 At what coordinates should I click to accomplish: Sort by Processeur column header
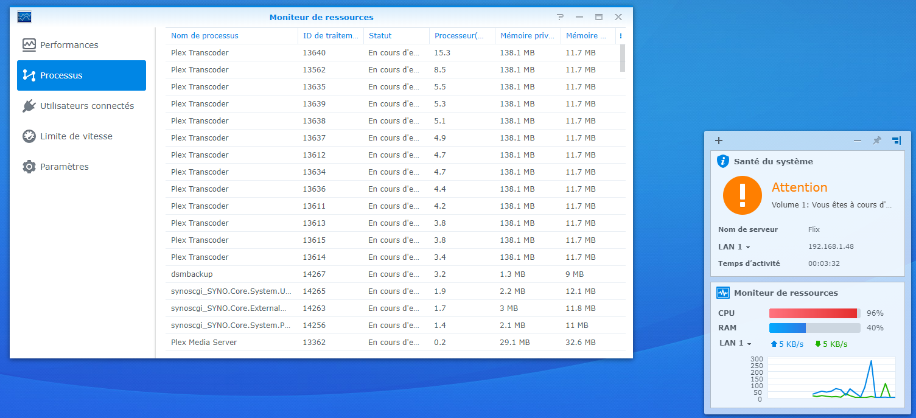click(x=462, y=36)
